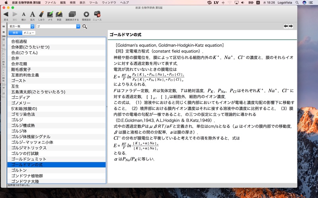Screen dimensions: 318x198
Task: Open the メモ note icon
Action: pyautogui.click(x=50, y=14)
